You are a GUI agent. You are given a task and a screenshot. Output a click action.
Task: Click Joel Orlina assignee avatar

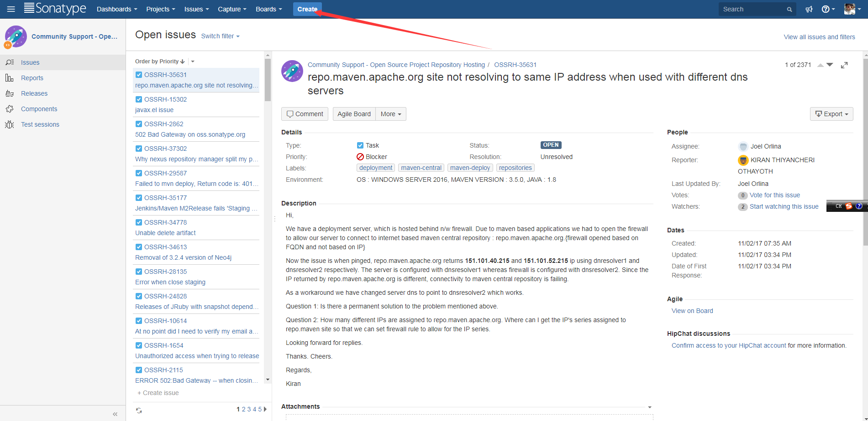tap(743, 146)
